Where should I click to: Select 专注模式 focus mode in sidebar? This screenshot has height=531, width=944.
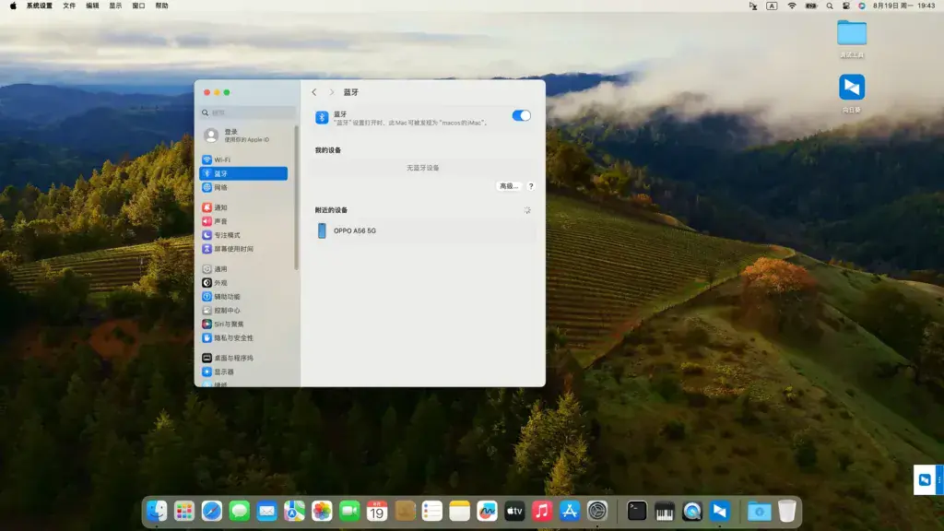pos(243,235)
